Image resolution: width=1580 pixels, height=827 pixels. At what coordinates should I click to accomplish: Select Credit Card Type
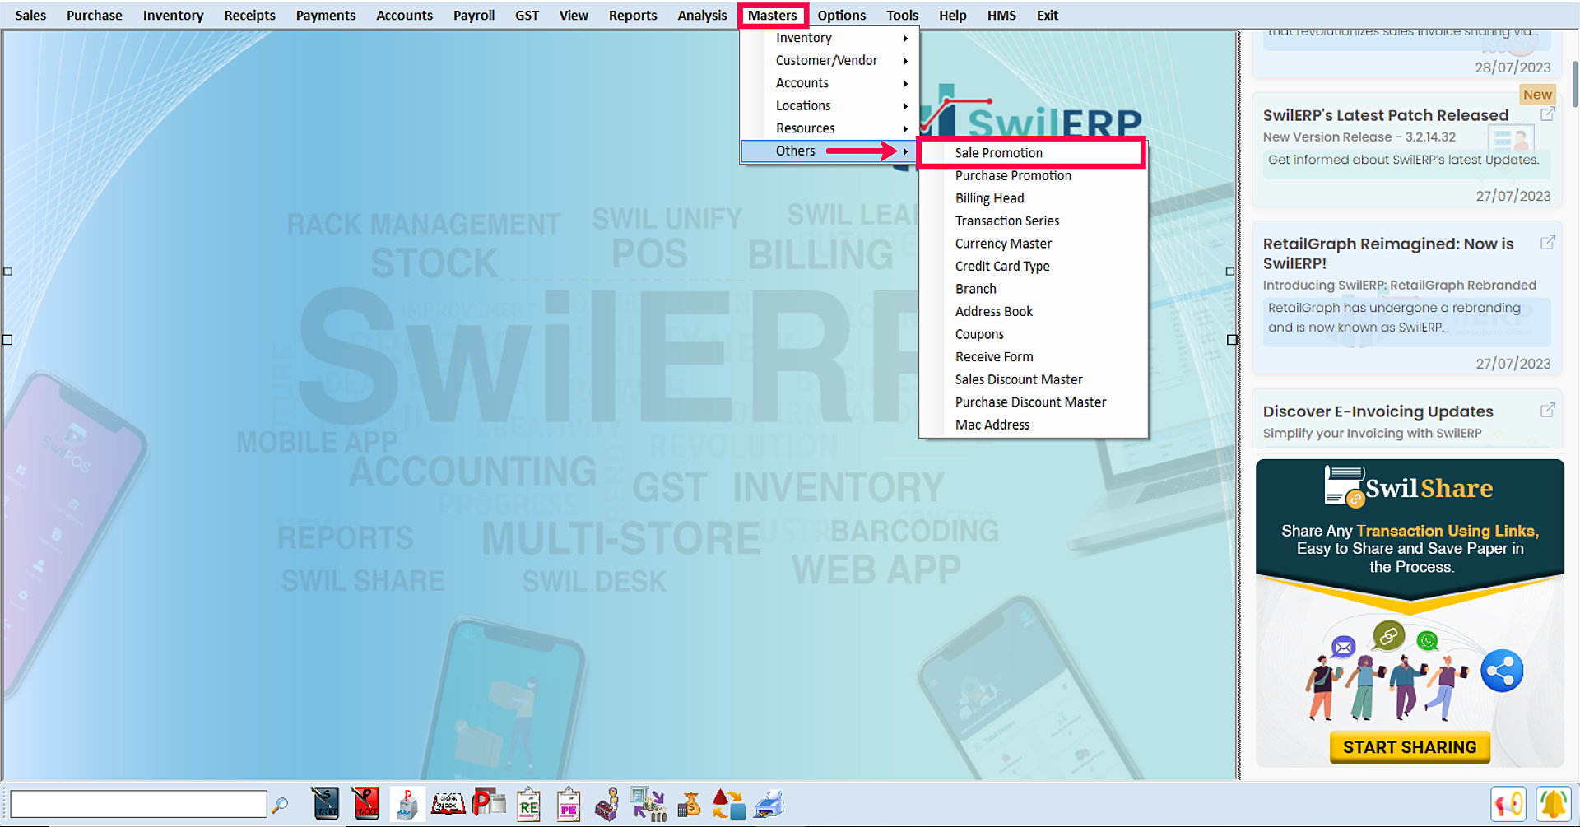[1034, 266]
